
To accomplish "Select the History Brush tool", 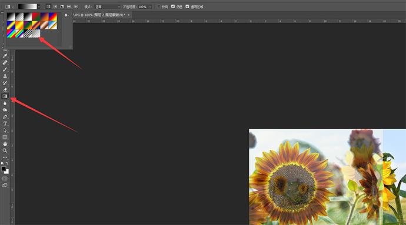I will (5, 83).
